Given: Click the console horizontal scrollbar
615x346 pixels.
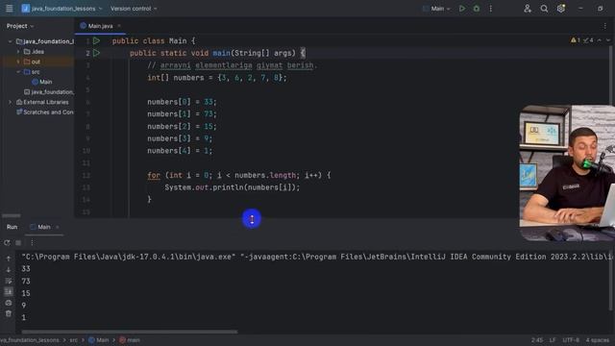Looking at the screenshot, I should click(x=130, y=332).
